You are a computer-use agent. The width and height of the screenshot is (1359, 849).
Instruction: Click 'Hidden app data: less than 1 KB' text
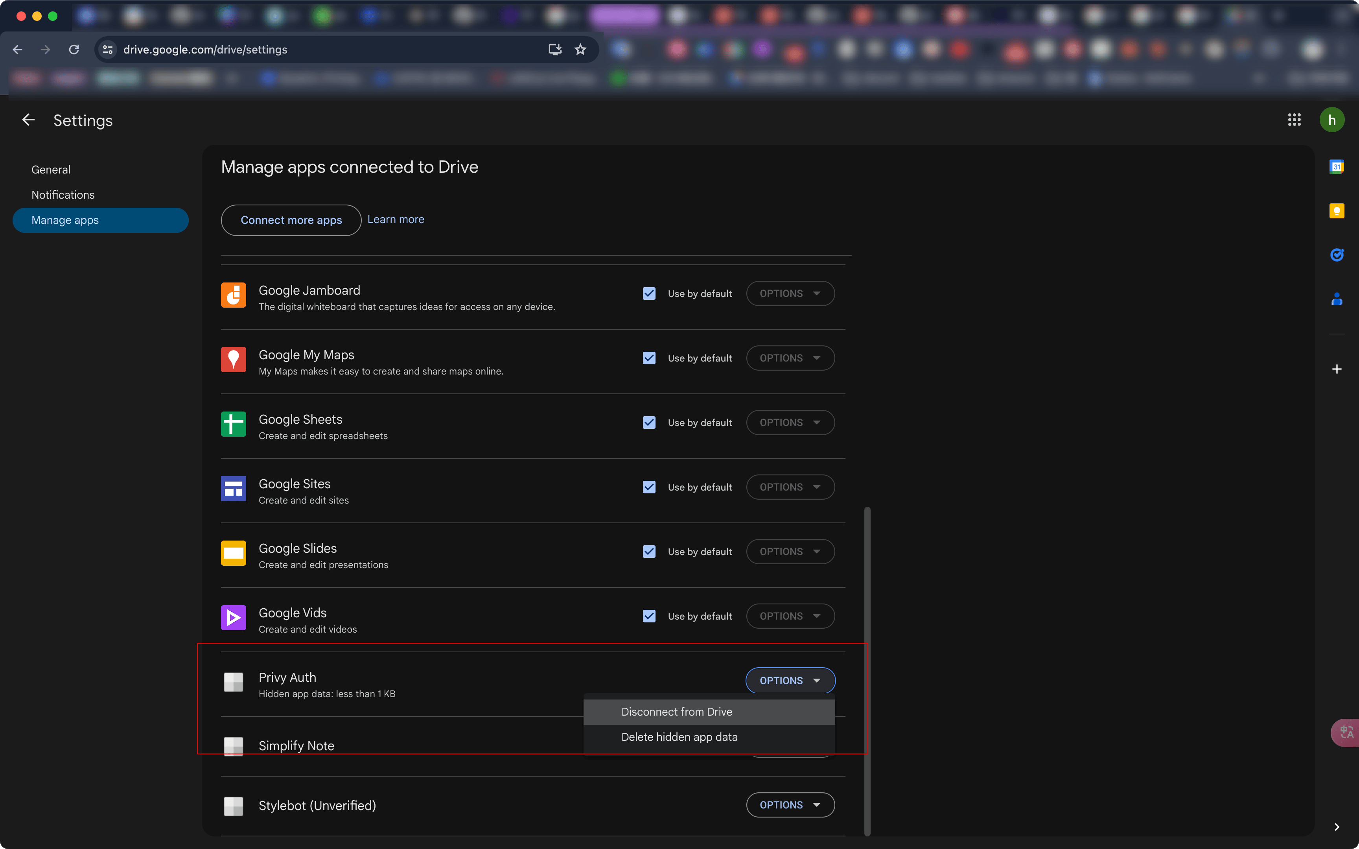point(327,694)
